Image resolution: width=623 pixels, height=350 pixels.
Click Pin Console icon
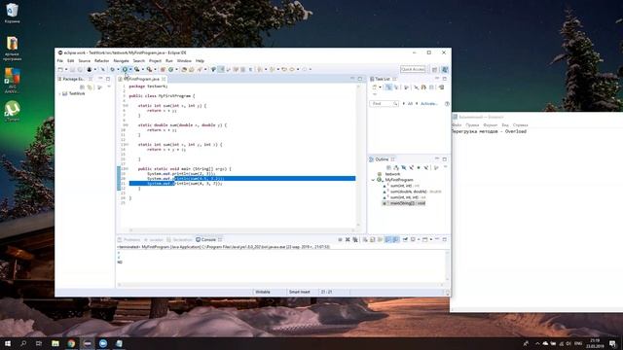coord(405,240)
